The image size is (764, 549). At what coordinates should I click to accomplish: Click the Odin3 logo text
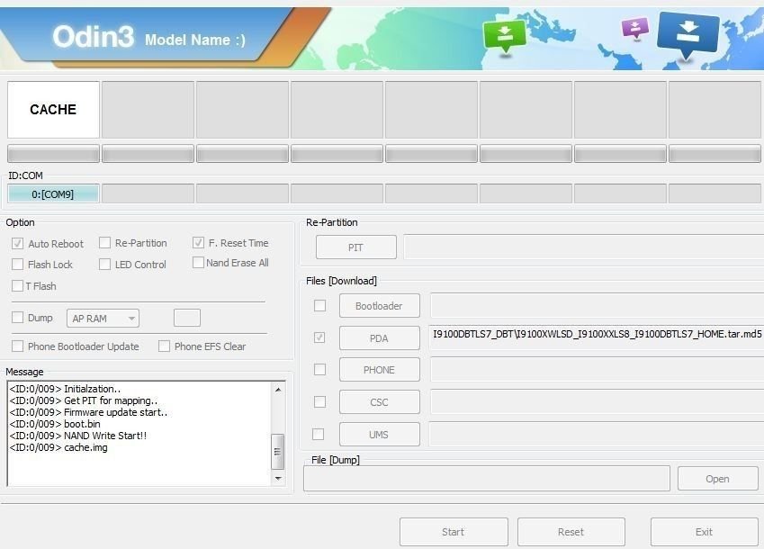pos(93,36)
